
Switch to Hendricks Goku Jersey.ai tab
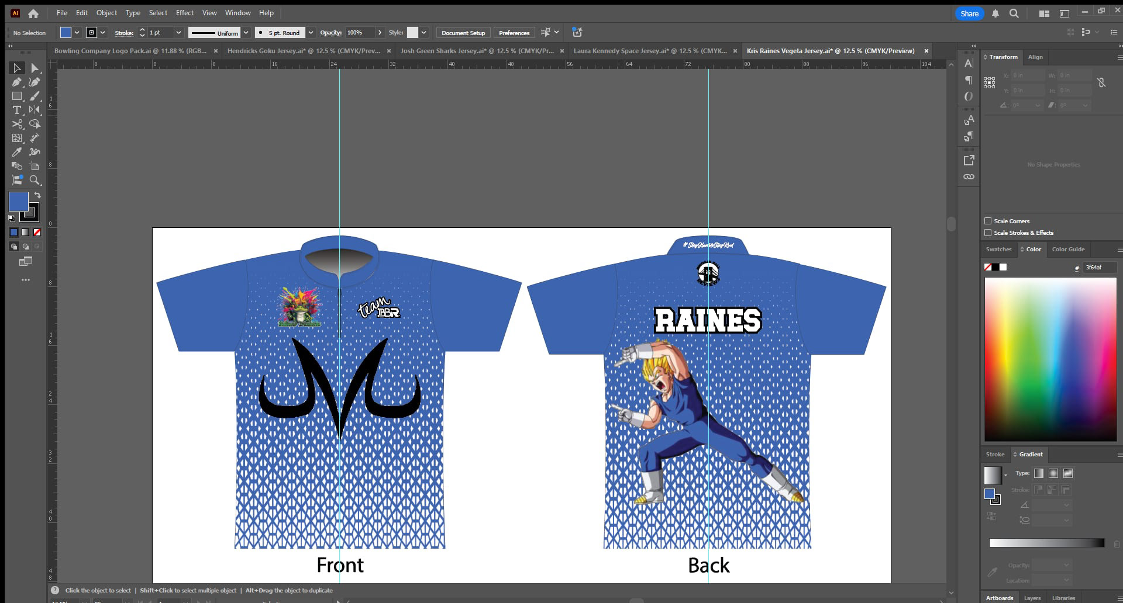pyautogui.click(x=304, y=51)
